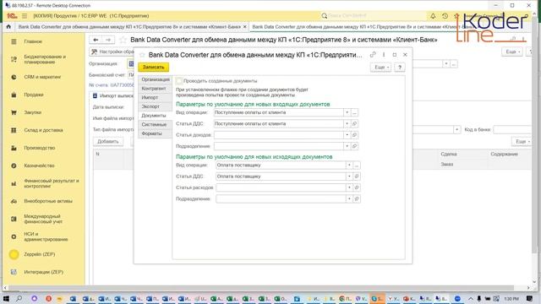This screenshot has height=304, width=541.
Task: Open Финансовый результат и контроллинг section
Action: coord(52,183)
